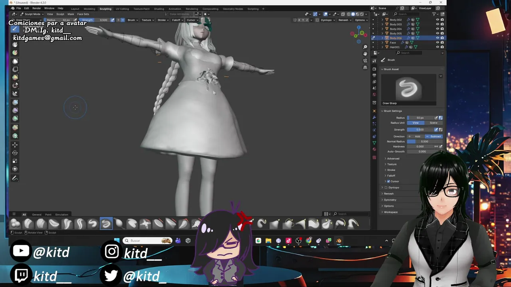Set Radius Unit to View
Viewport: 511px width, 287px height.
[x=416, y=123]
